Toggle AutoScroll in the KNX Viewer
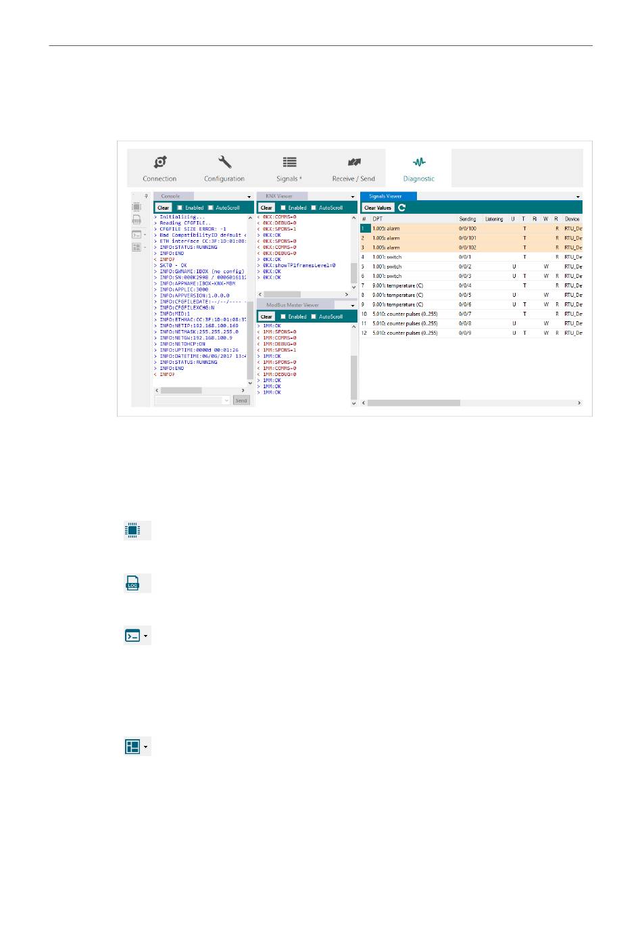Viewport: 642px width, 938px height. (314, 208)
